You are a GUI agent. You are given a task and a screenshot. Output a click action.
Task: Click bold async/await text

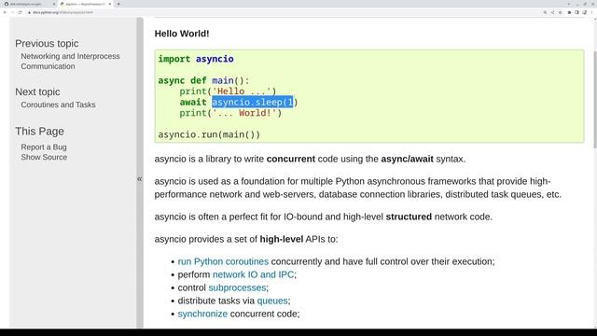[x=407, y=159]
